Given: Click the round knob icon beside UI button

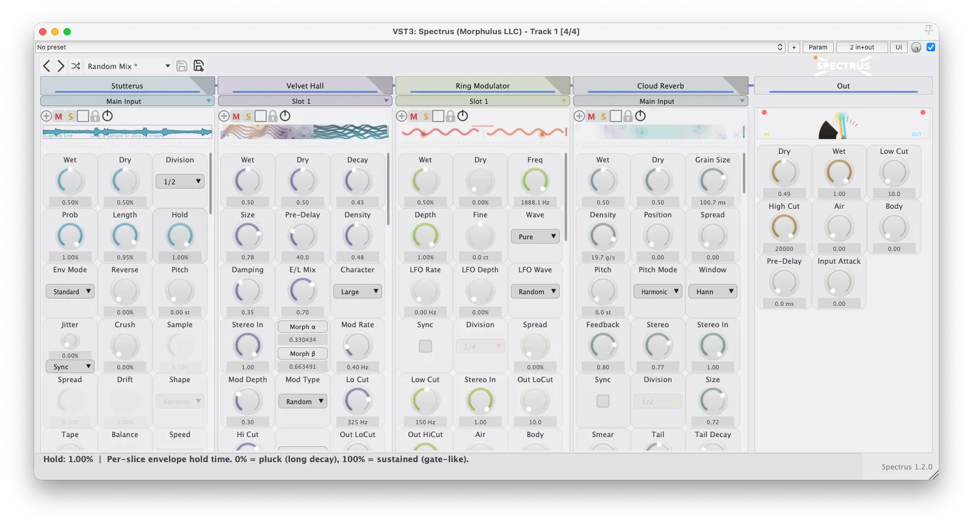Looking at the screenshot, I should pyautogui.click(x=916, y=48).
